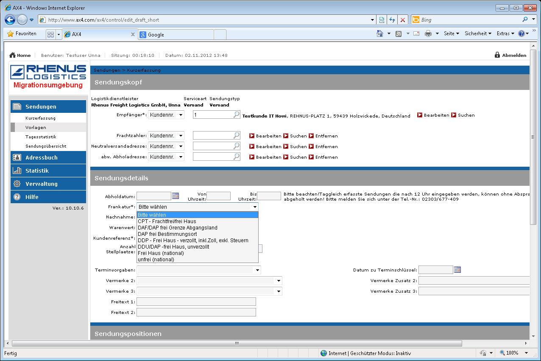This screenshot has height=361, width=541.
Task: Select 'DAP frei Bestimmungsort' option
Action: pos(198,234)
